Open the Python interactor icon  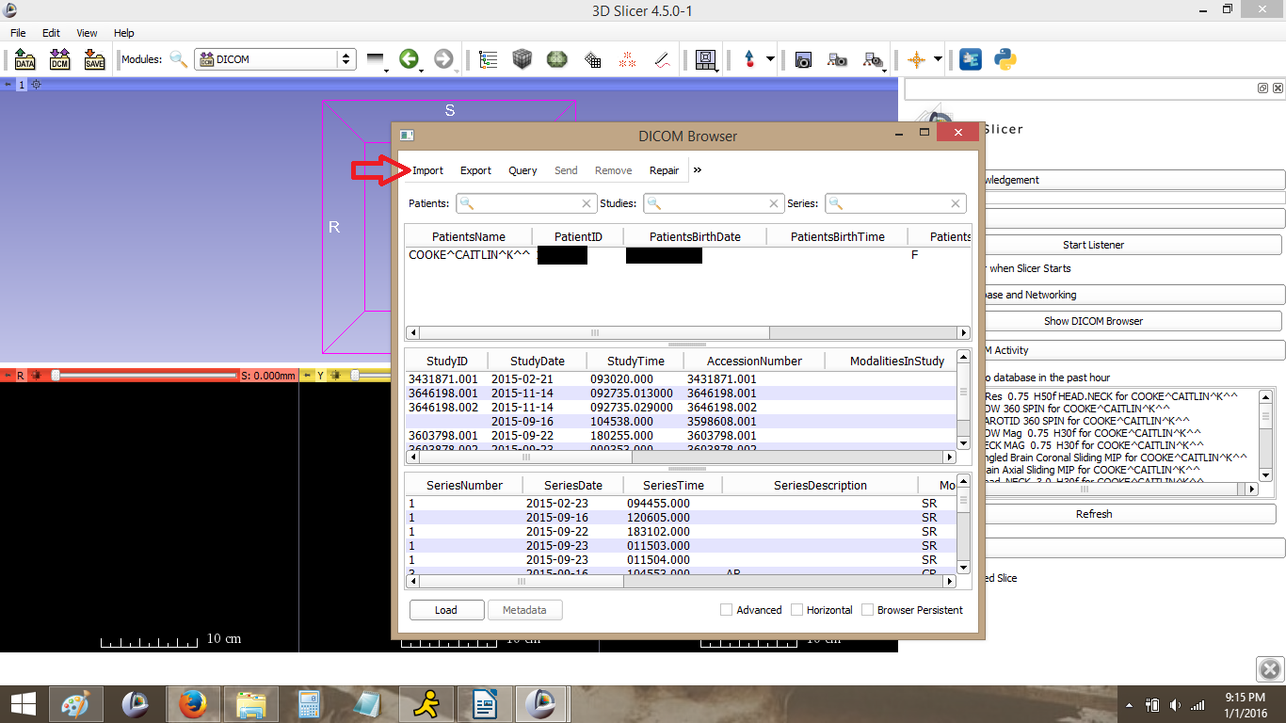click(x=1005, y=59)
